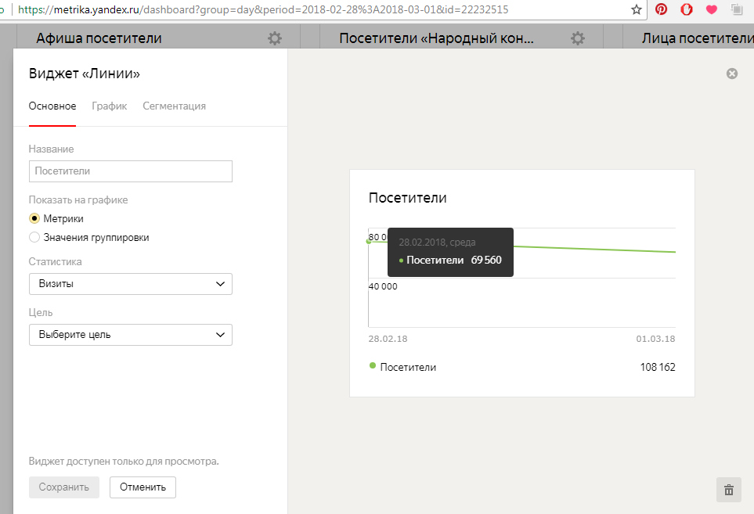Switch to the «Сегментация» tab
Image resolution: width=754 pixels, height=514 pixels.
(x=174, y=106)
